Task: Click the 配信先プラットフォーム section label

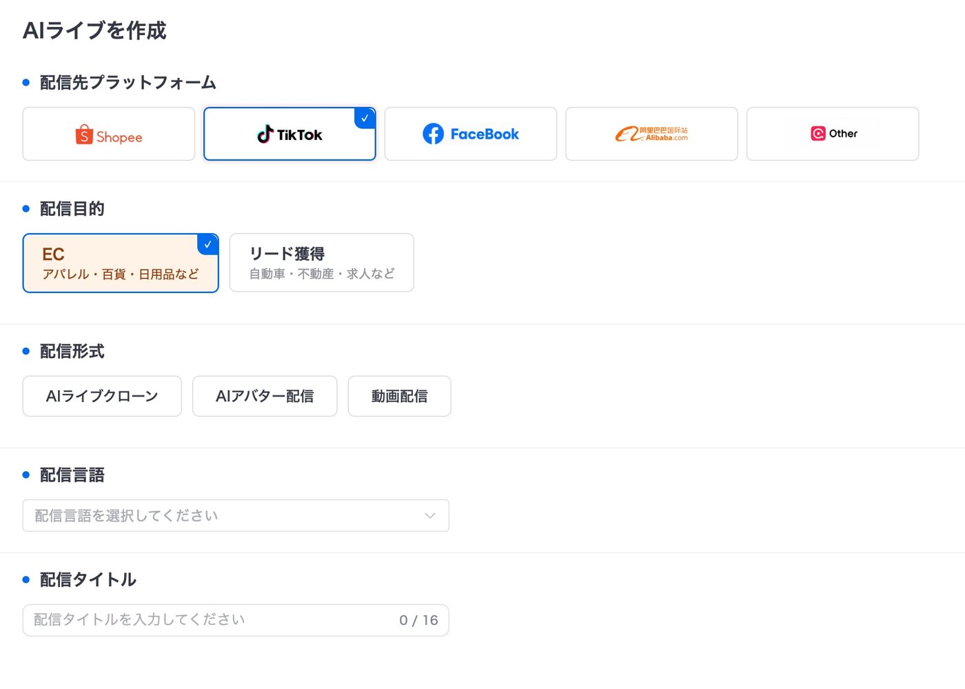Action: tap(128, 83)
